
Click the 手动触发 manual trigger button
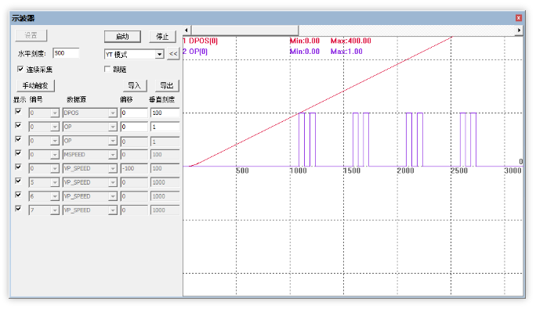pyautogui.click(x=35, y=85)
